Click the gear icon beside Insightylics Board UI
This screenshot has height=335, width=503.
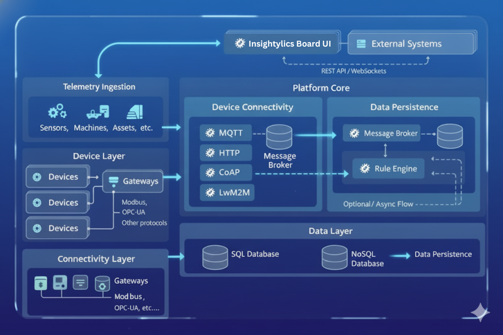240,44
